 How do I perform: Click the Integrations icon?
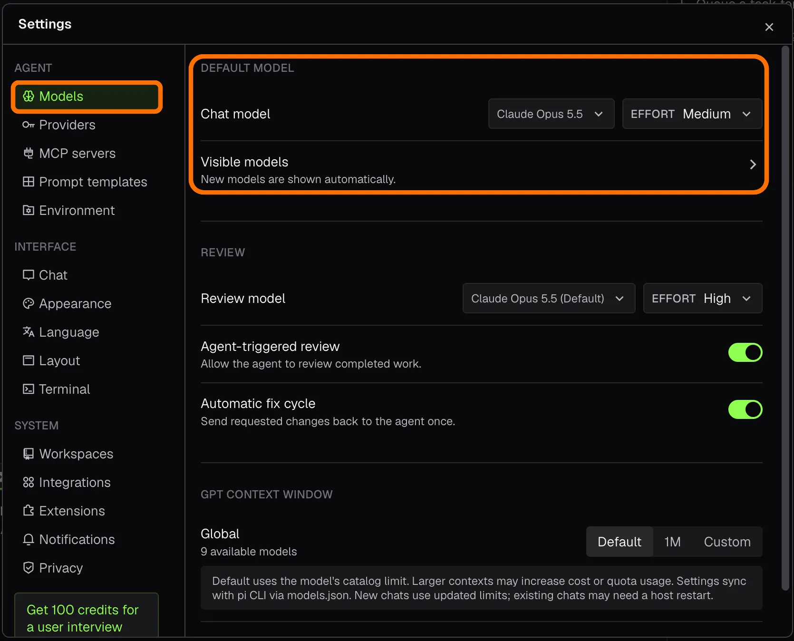coord(29,482)
